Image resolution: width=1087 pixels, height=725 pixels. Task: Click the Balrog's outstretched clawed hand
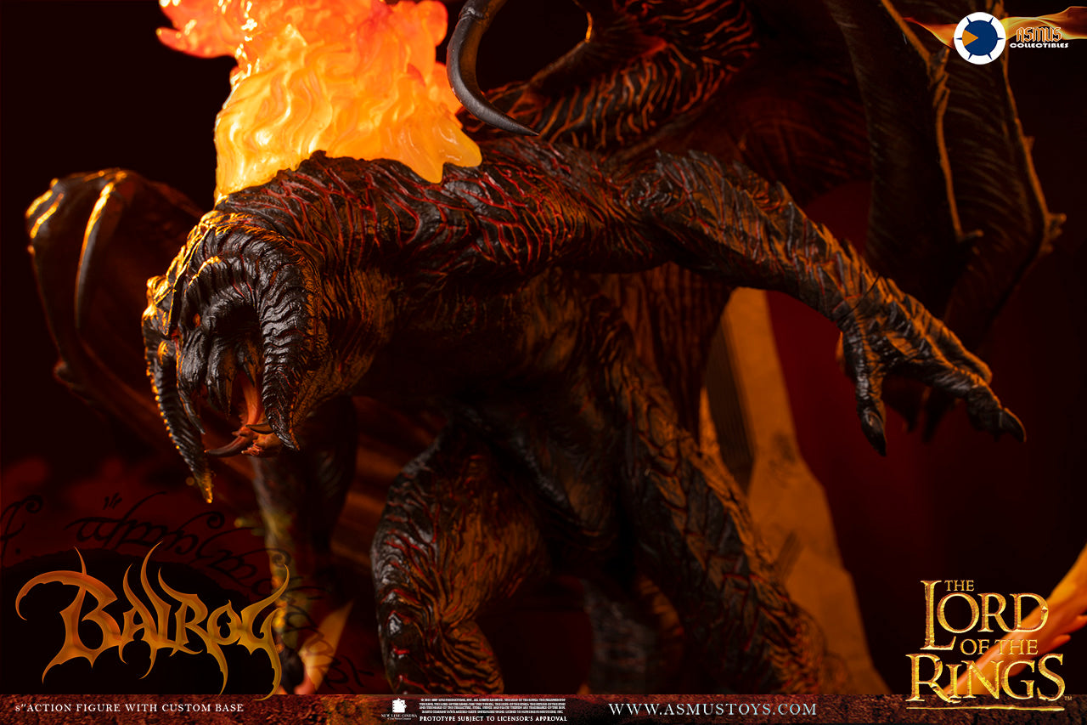pos(926,374)
